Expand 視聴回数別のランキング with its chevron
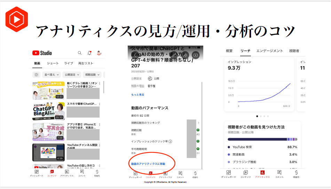 198,123
